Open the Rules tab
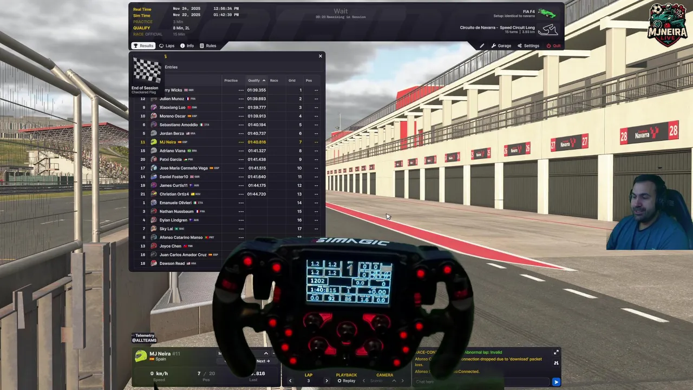The height and width of the screenshot is (390, 693). [x=208, y=45]
